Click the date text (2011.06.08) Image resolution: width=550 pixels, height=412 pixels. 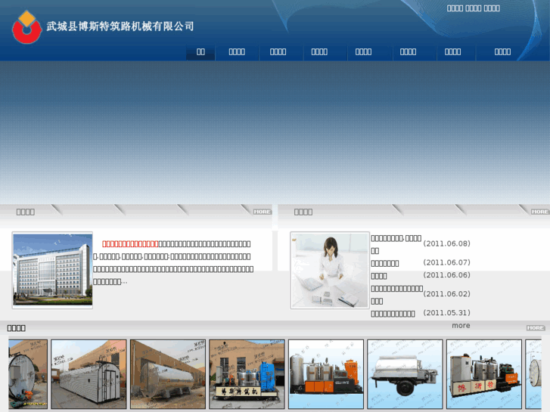tap(446, 243)
